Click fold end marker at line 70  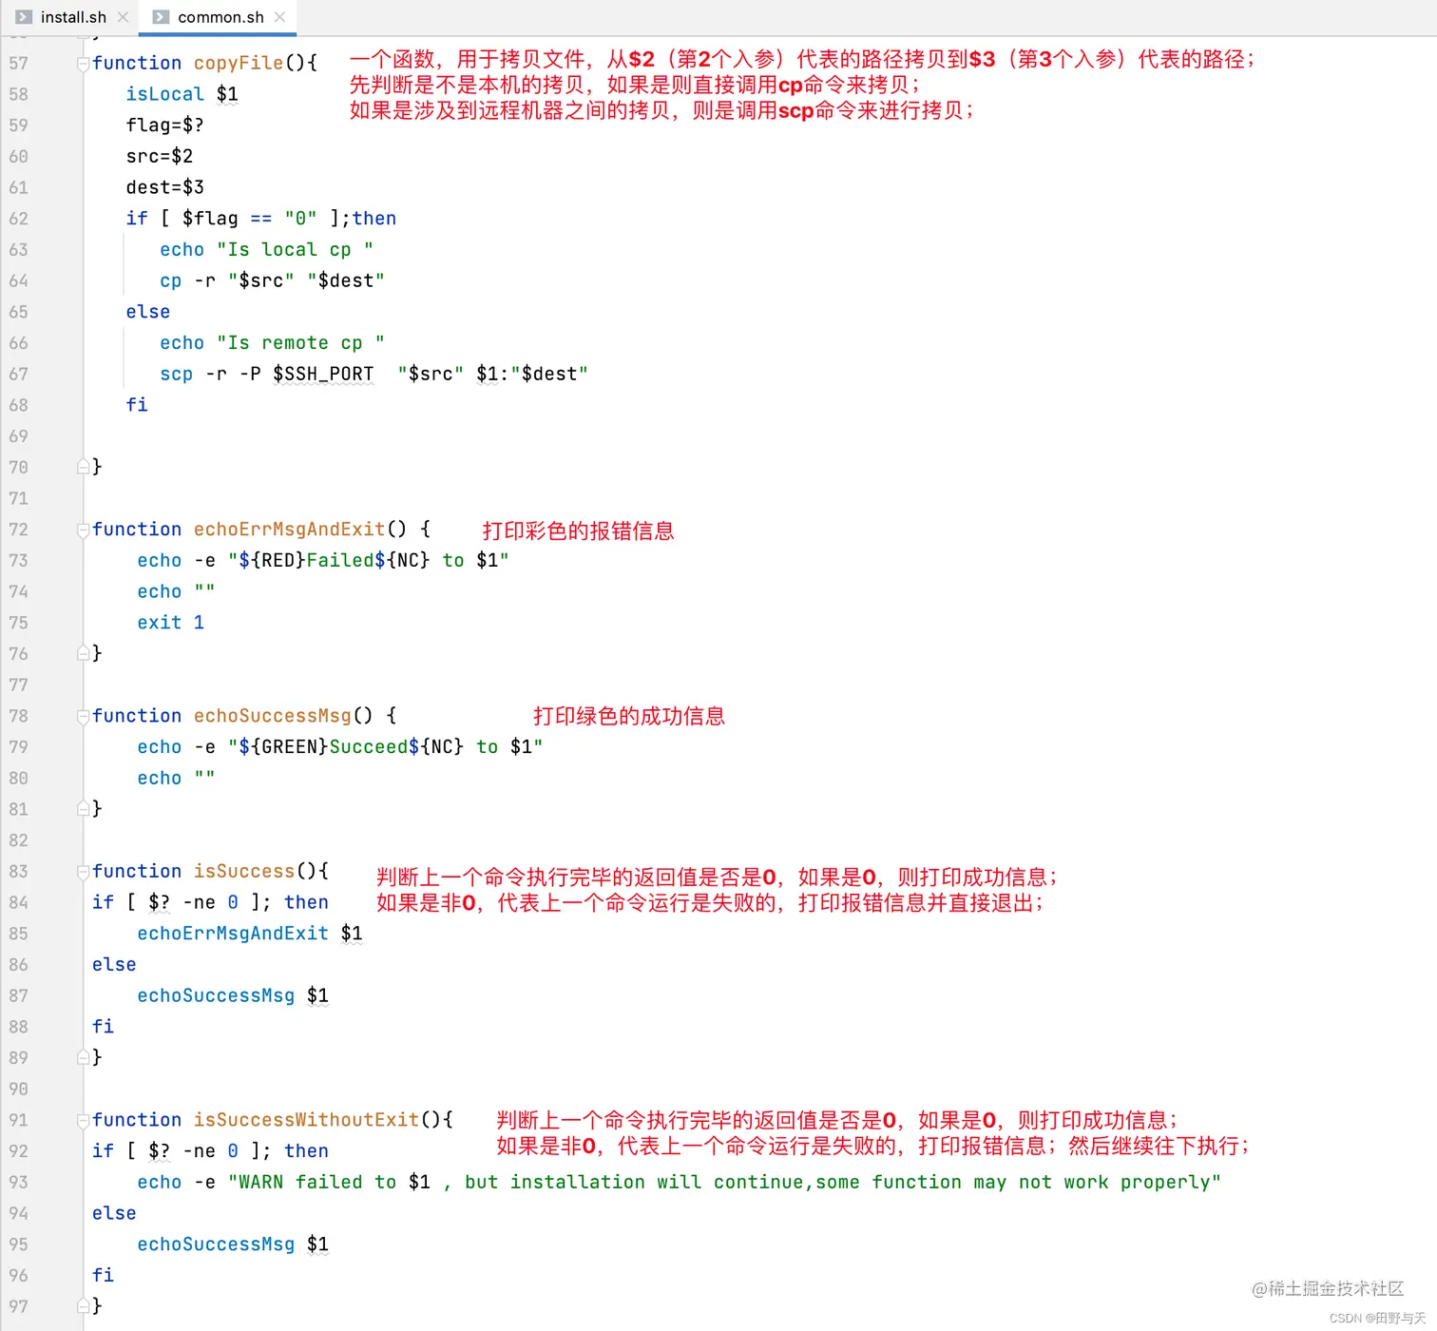point(83,467)
